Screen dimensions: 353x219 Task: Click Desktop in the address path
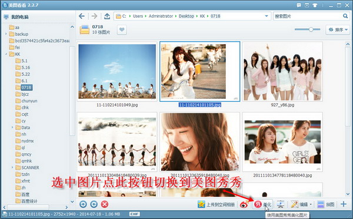tap(187, 16)
